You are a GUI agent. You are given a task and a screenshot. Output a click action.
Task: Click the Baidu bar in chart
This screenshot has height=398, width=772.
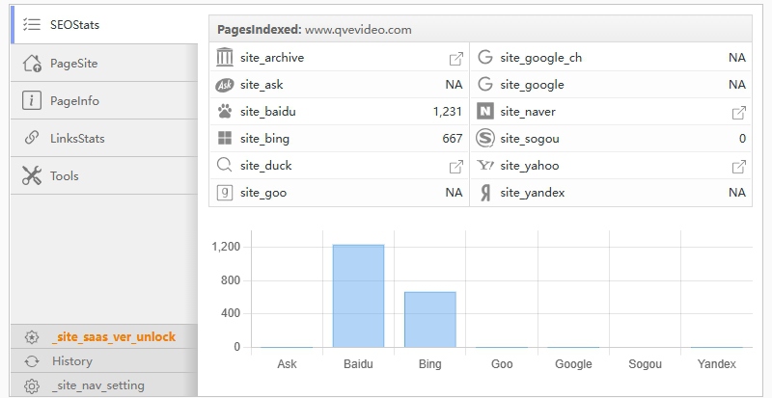pos(358,295)
